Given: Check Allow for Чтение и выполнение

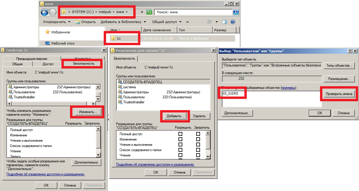Looking at the screenshot, I should [x=180, y=145].
